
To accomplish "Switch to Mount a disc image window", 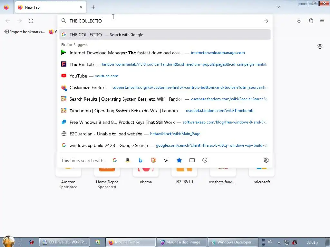I will [182, 242].
